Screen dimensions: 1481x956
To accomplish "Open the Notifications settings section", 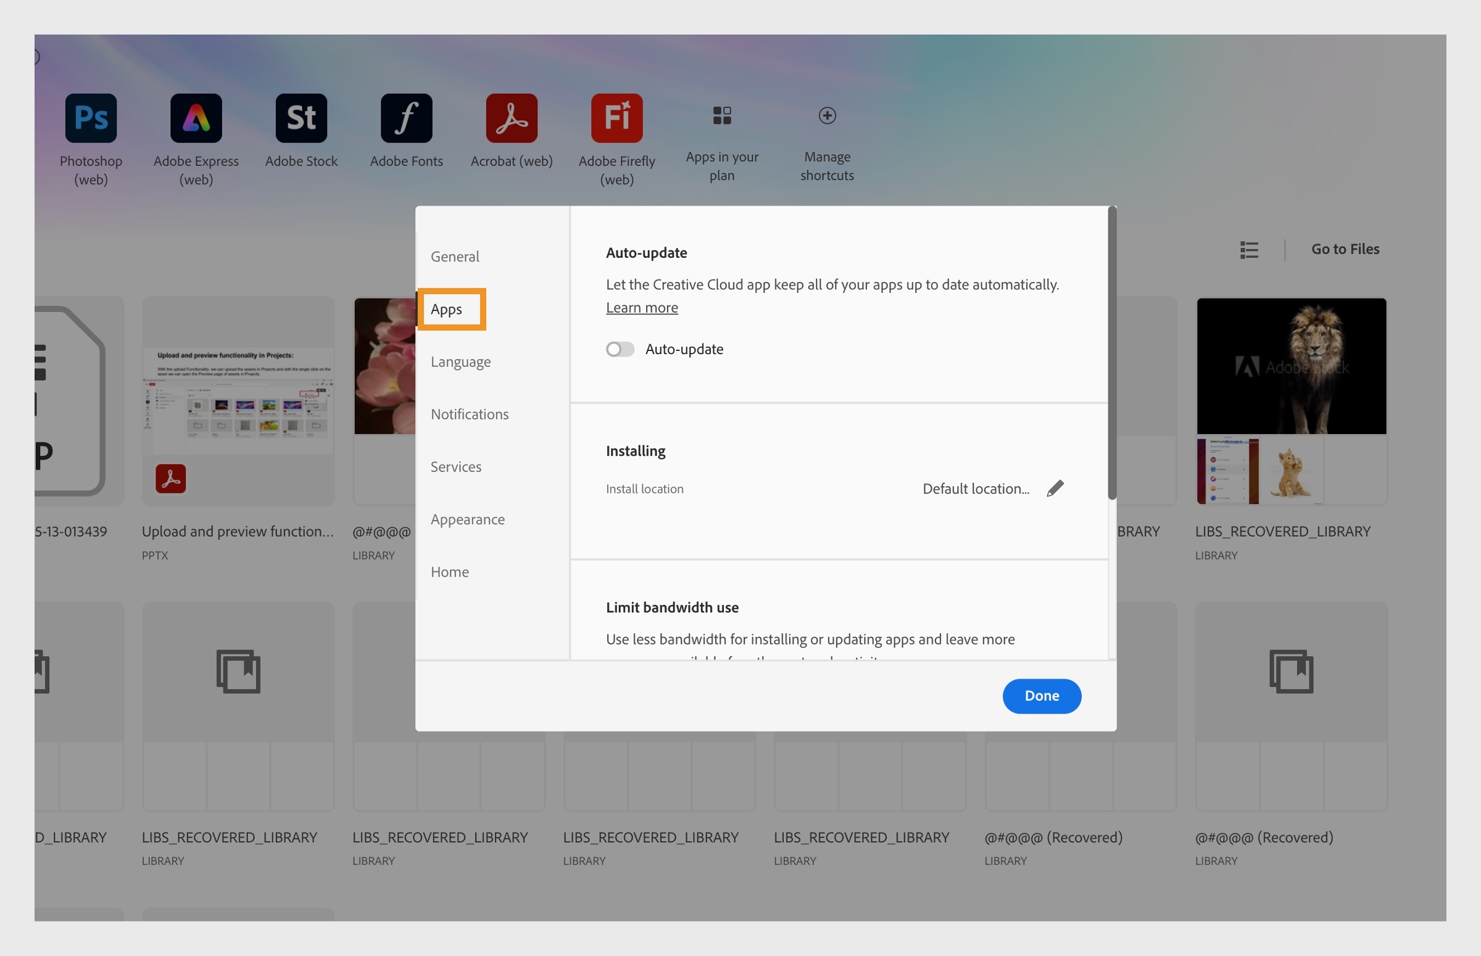I will 470,414.
